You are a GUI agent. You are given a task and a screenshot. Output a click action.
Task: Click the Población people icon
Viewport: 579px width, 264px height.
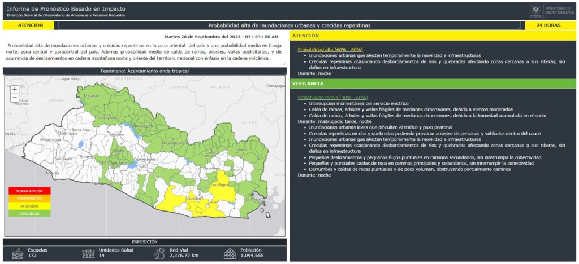(230, 253)
